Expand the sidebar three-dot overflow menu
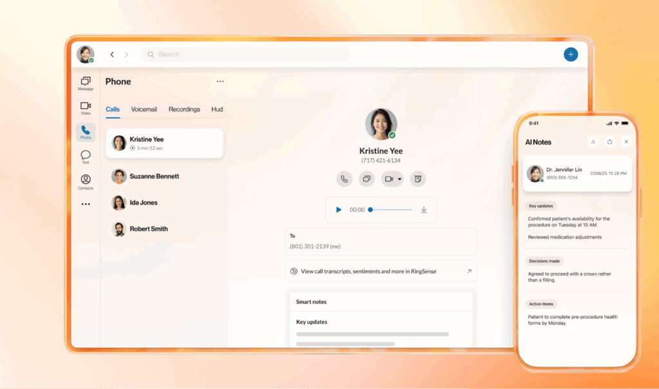The image size is (659, 389). pyautogui.click(x=86, y=204)
